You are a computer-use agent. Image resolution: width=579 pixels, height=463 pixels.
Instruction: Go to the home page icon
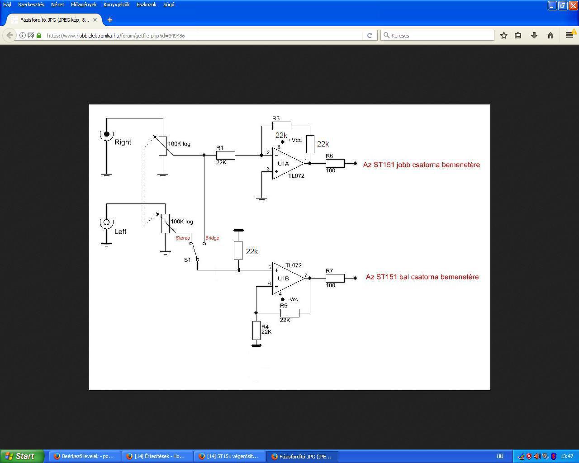(551, 35)
